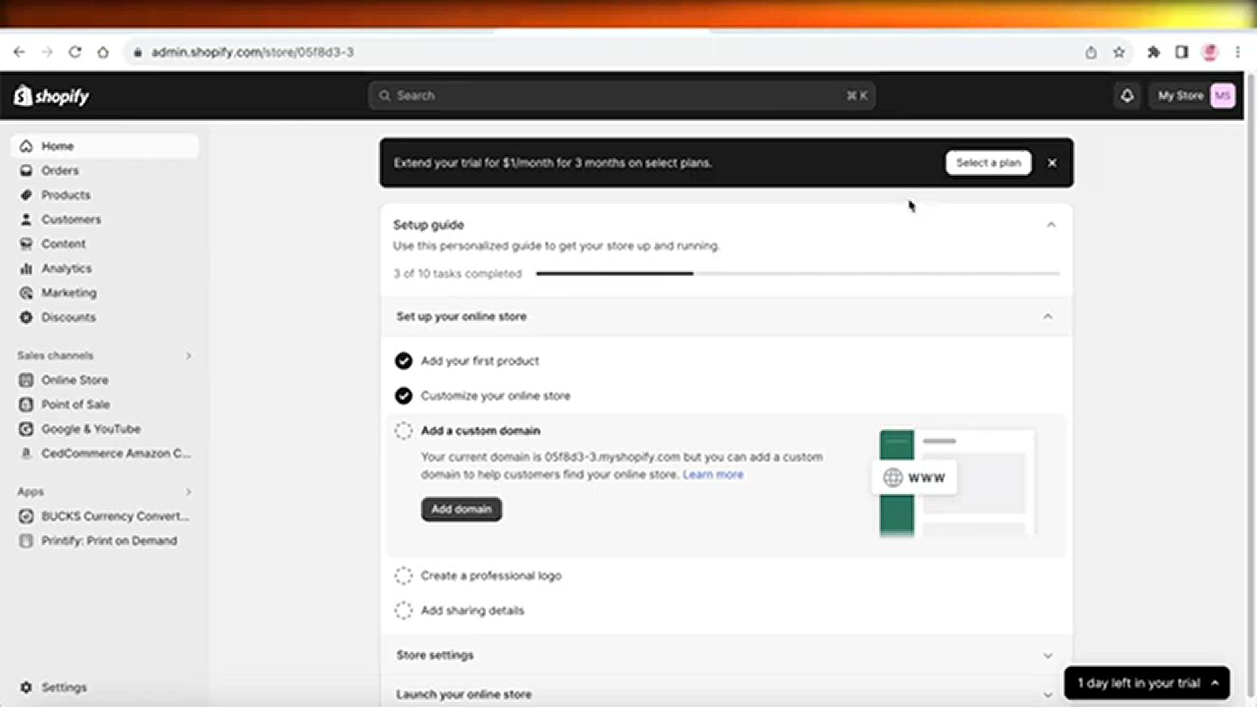Mark Add sharing details complete
This screenshot has height=707, width=1257.
[x=403, y=611]
